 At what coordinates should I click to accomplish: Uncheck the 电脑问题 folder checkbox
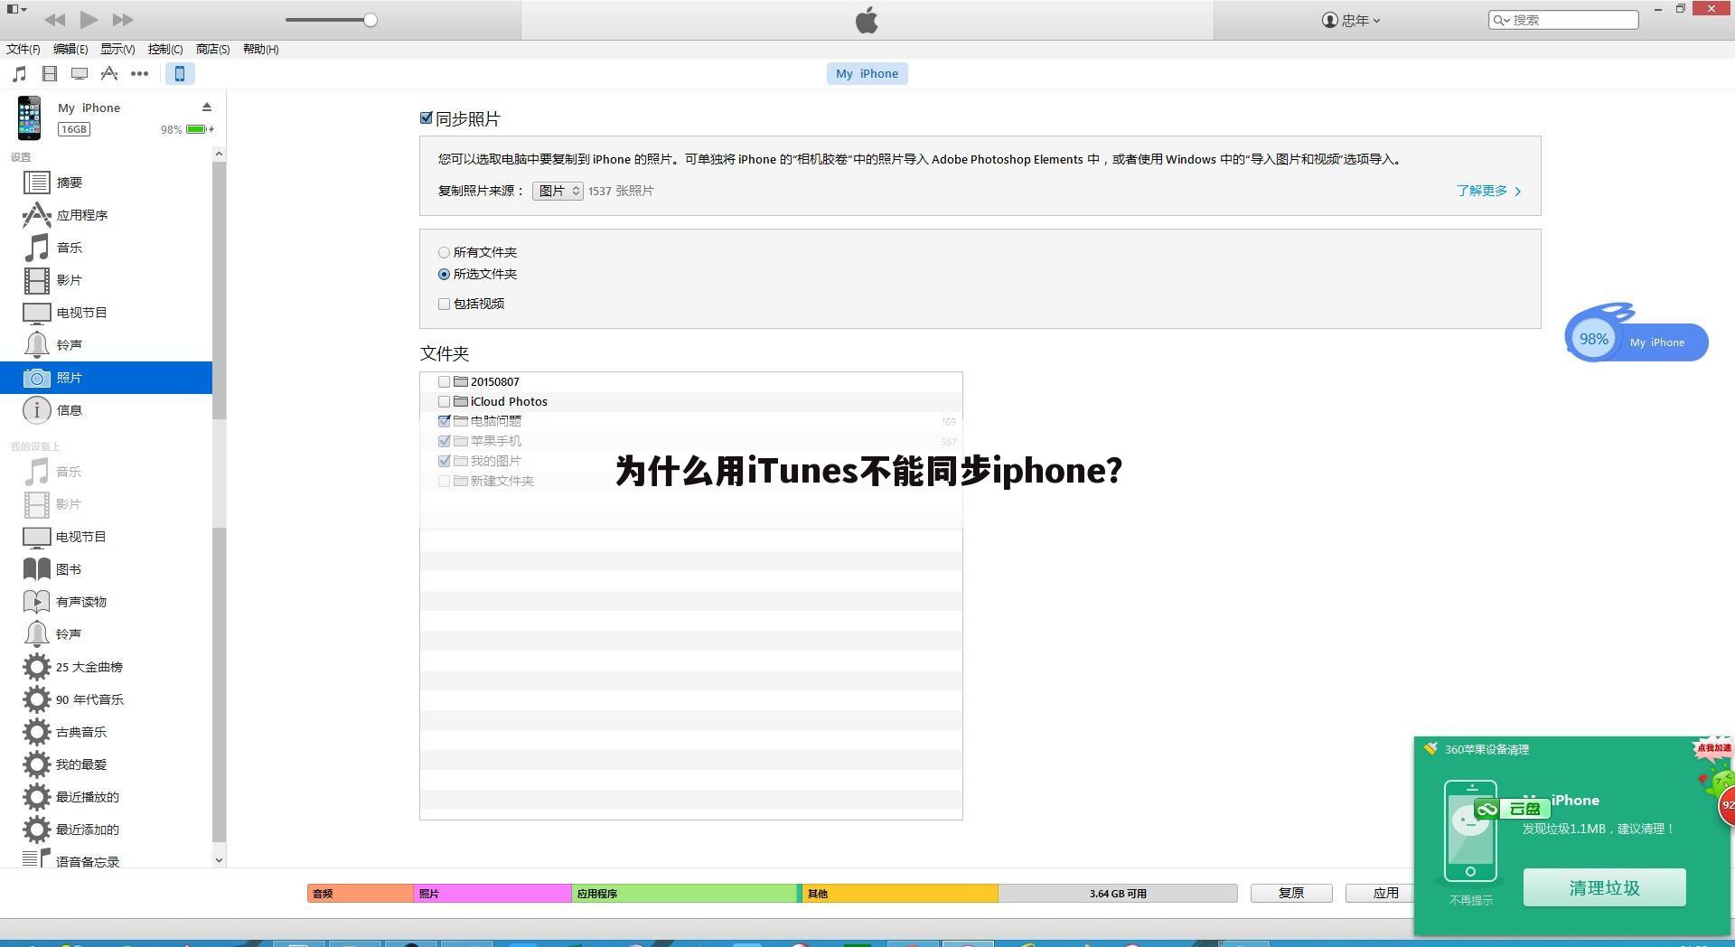444,420
